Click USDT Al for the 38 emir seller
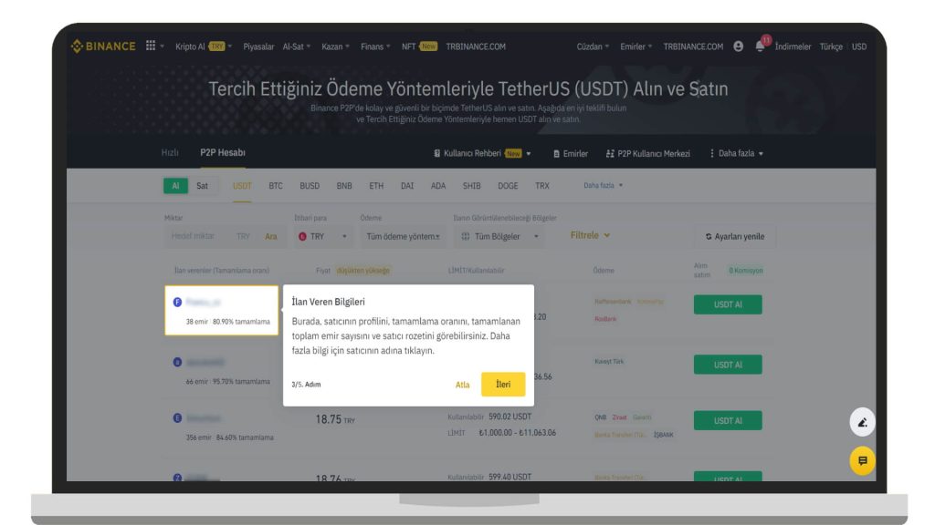This screenshot has width=935, height=525. pos(728,304)
